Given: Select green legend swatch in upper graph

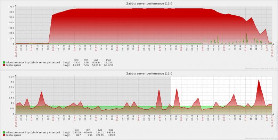Looking at the screenshot, I should tap(4, 63).
